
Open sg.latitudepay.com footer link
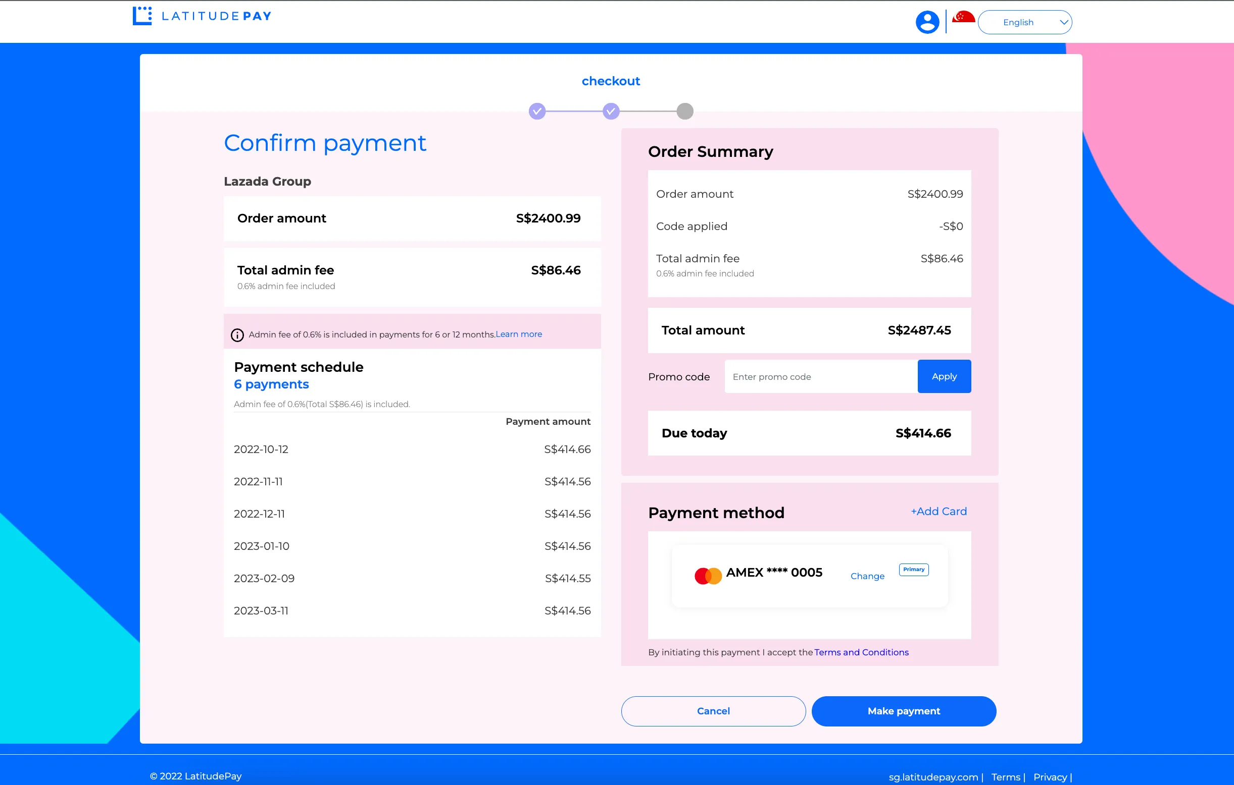coord(933,777)
